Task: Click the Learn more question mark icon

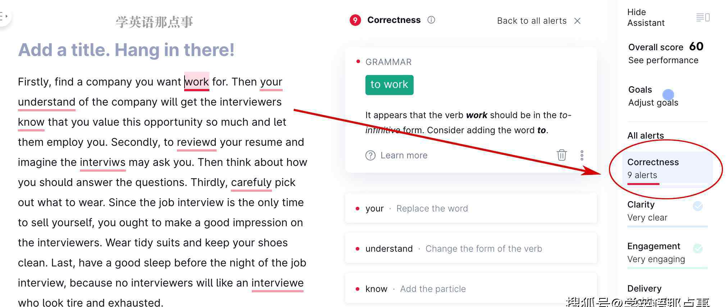Action: click(x=370, y=155)
